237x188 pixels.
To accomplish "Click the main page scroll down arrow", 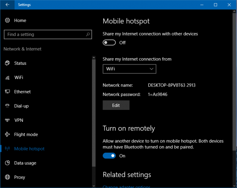I will coord(234,186).
